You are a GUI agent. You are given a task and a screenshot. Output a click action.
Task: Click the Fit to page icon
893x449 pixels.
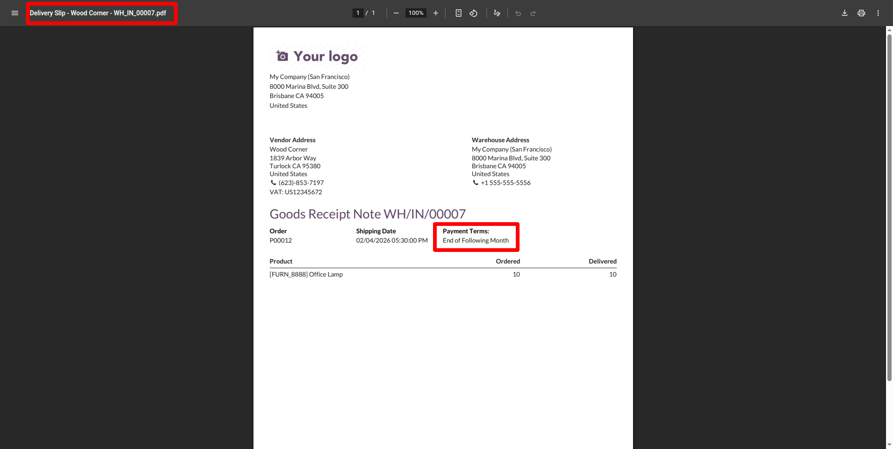[x=459, y=13]
